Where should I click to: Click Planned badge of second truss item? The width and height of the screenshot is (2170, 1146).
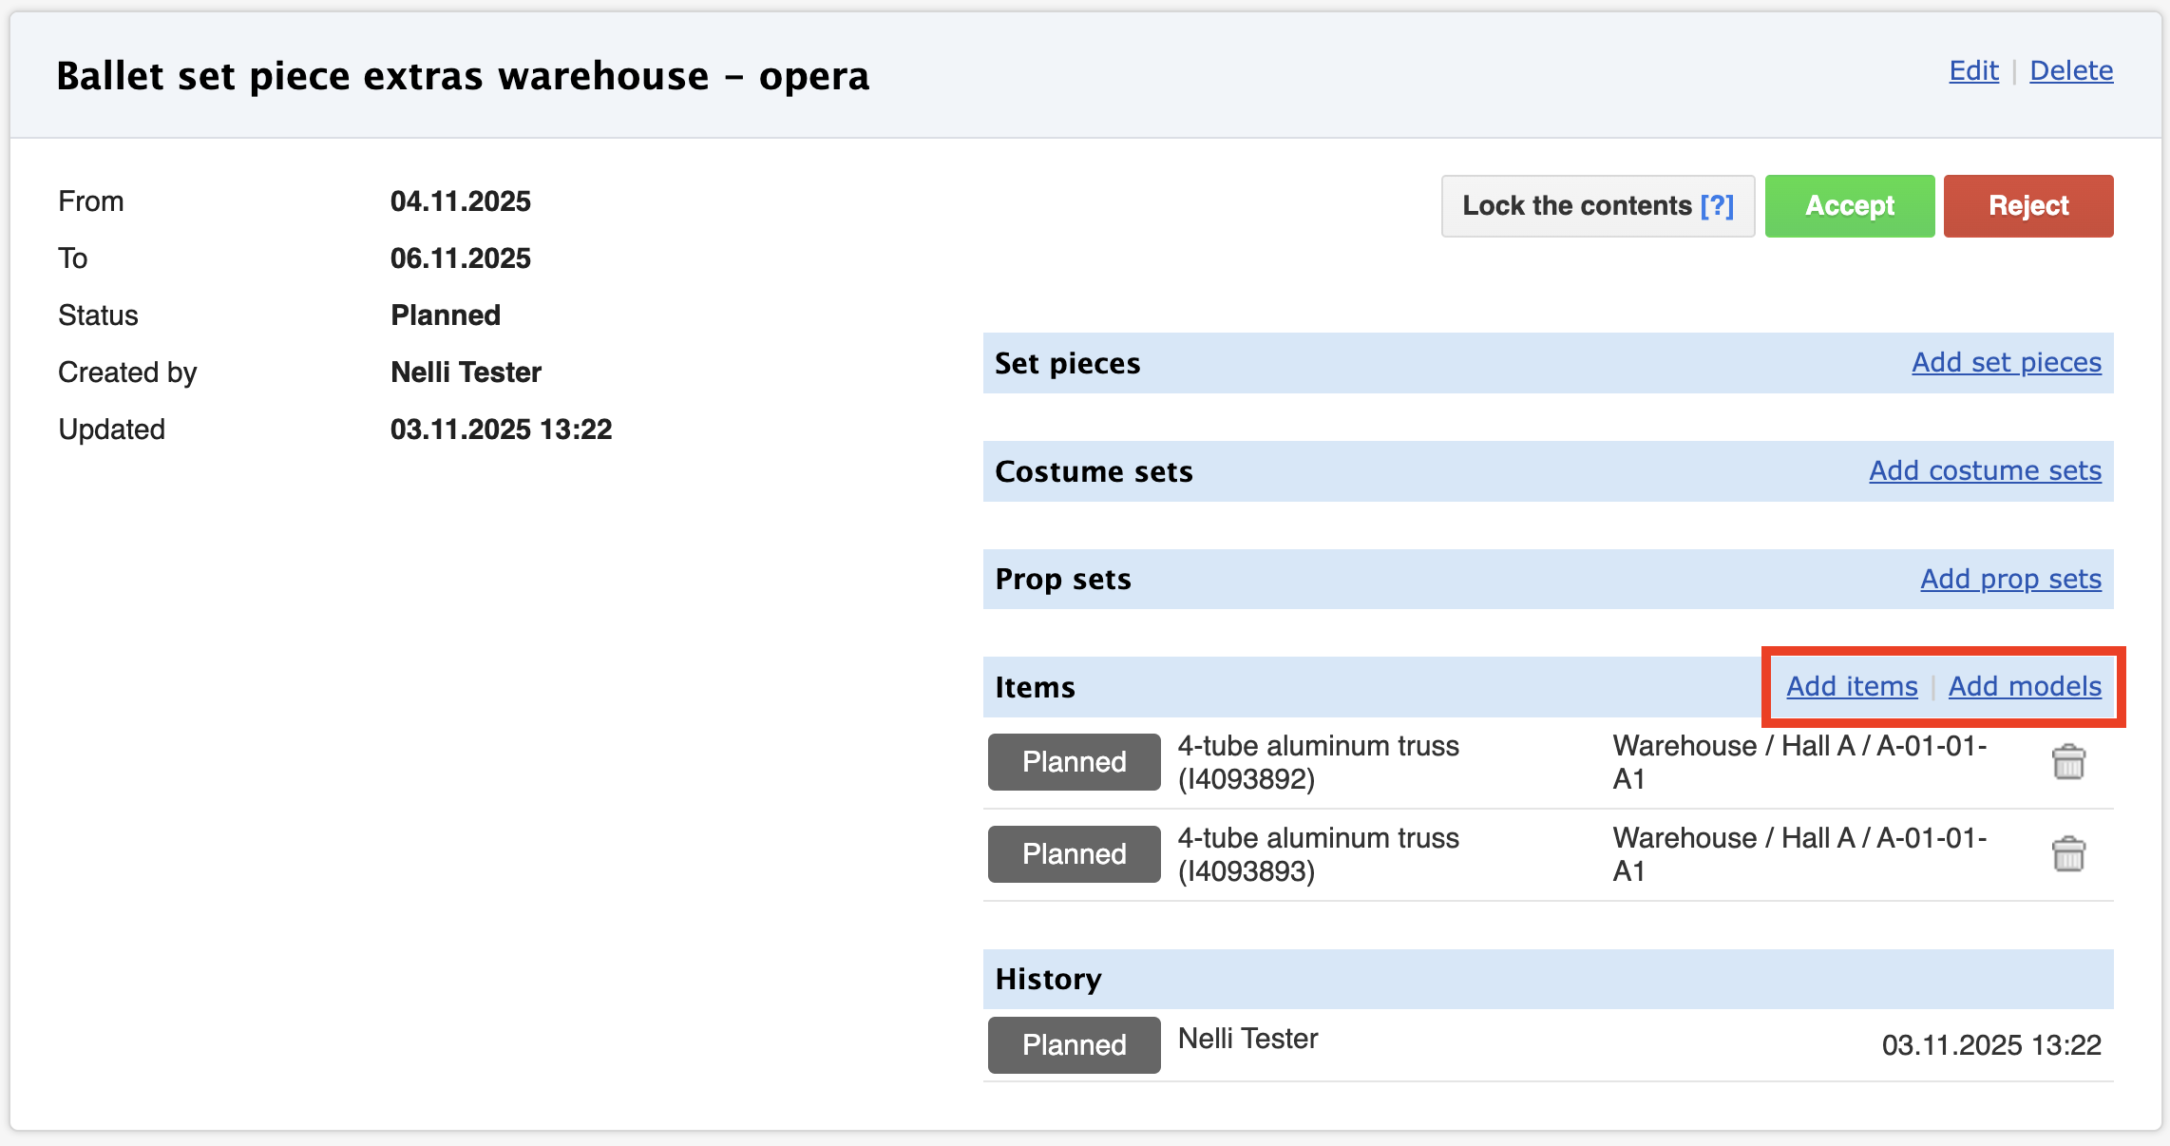coord(1074,854)
